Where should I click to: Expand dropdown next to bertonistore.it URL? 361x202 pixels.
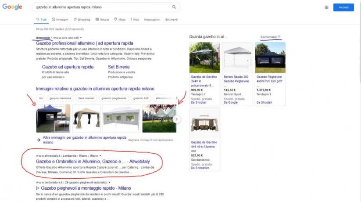tap(109, 182)
